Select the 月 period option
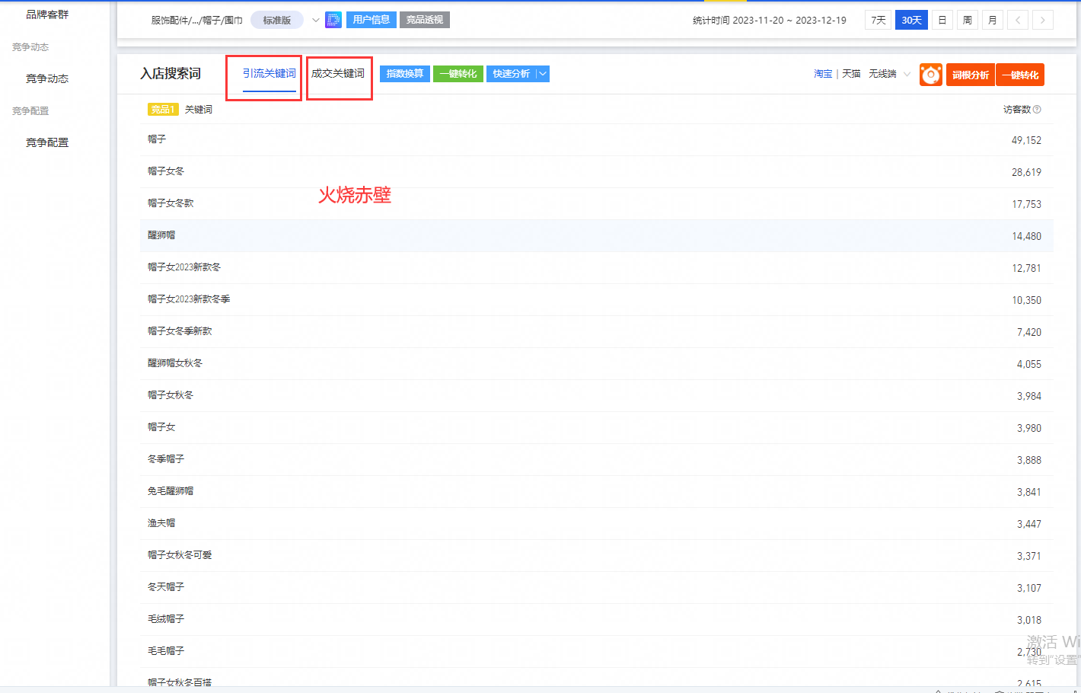Viewport: 1081px width, 693px height. coord(993,21)
